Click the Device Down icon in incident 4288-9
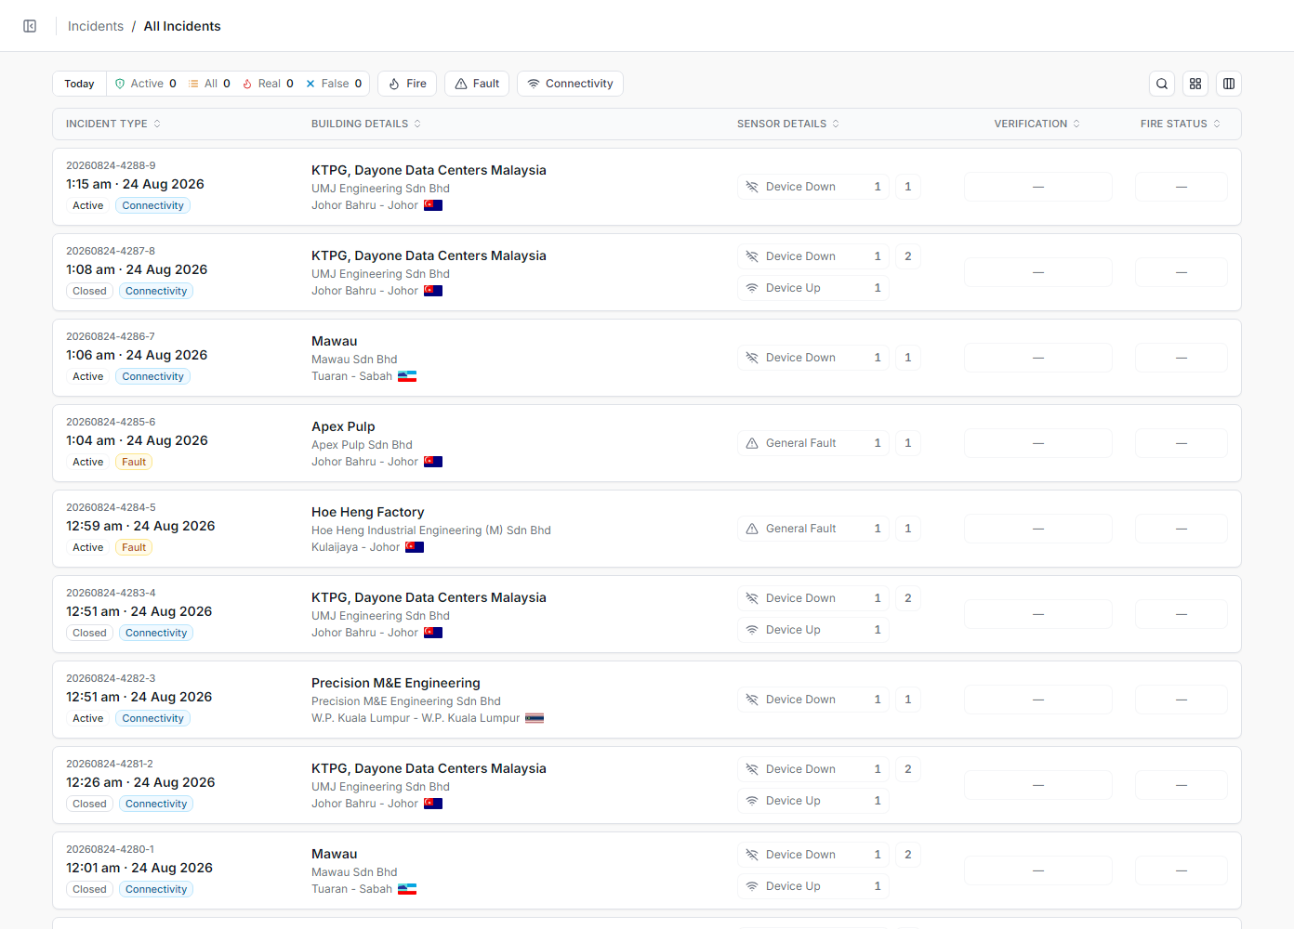1294x929 pixels. click(x=752, y=187)
